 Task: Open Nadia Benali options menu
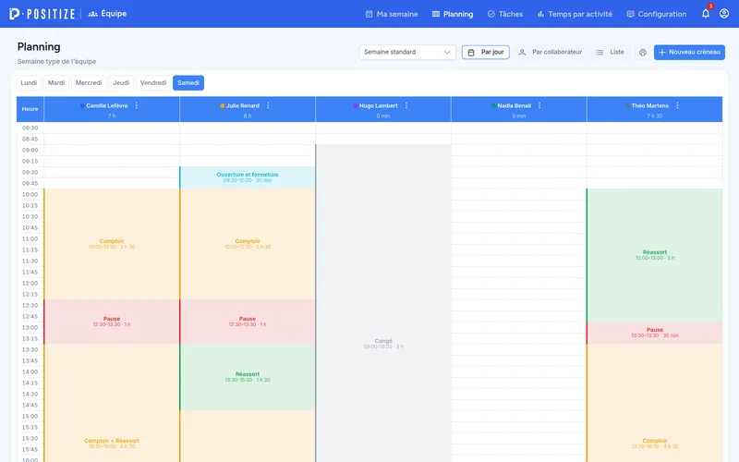pos(539,105)
